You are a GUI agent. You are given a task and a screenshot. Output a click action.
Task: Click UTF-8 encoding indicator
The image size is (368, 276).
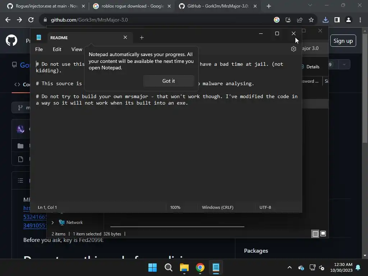point(265,207)
